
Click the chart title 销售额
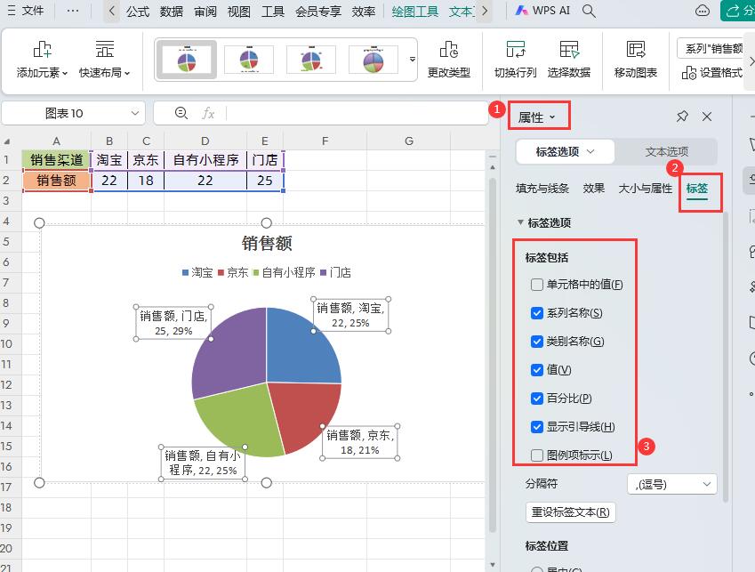tap(267, 243)
